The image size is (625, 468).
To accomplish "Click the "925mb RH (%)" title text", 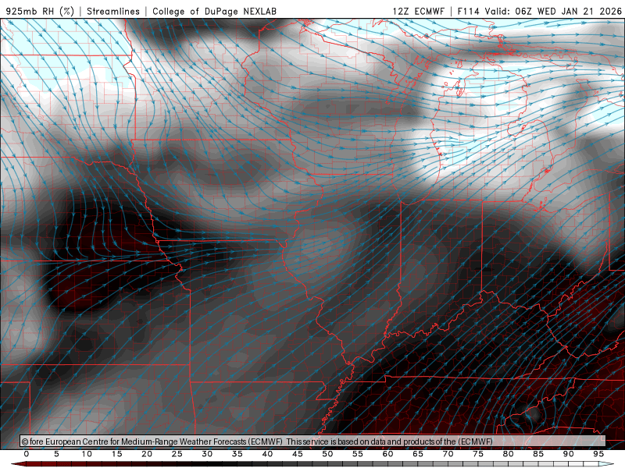I will click(x=40, y=11).
